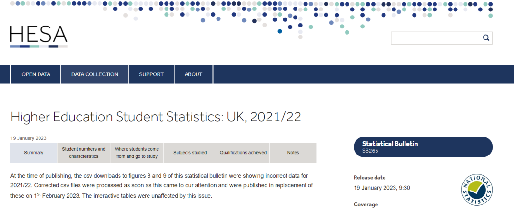The image size is (514, 210).
Task: Click the National Statistics badge
Action: coord(476,190)
